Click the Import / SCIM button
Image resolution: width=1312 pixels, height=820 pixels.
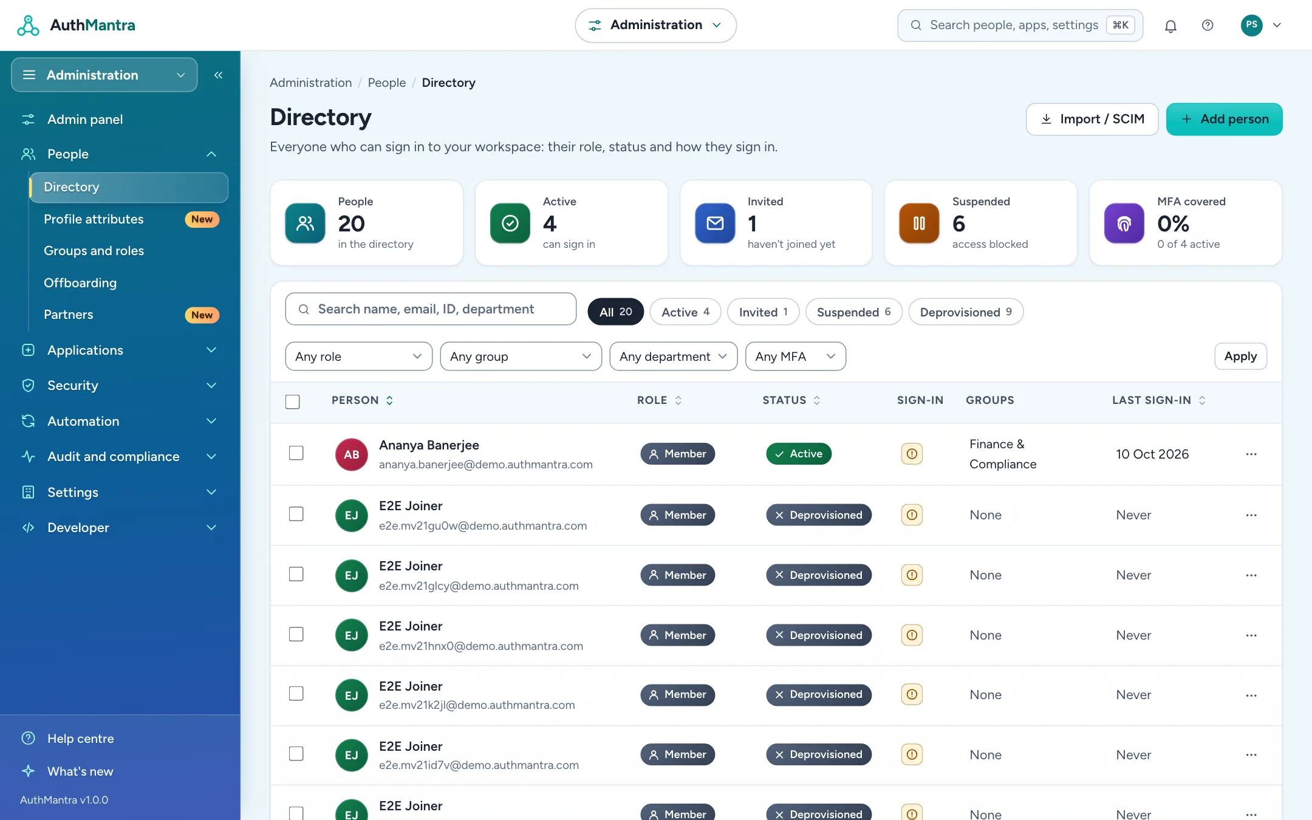(1092, 119)
